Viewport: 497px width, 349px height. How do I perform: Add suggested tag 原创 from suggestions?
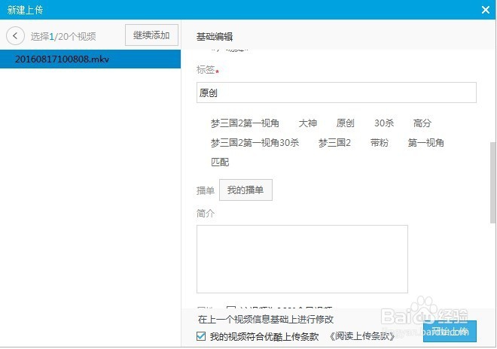point(345,123)
